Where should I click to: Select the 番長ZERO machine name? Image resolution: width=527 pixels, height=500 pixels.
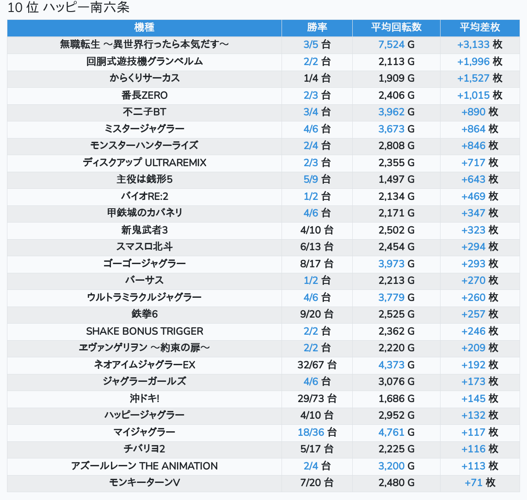coord(144,96)
